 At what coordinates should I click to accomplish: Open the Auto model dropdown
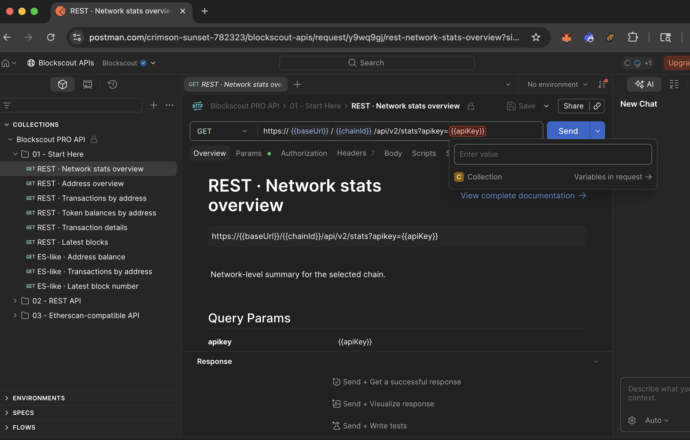pyautogui.click(x=657, y=420)
